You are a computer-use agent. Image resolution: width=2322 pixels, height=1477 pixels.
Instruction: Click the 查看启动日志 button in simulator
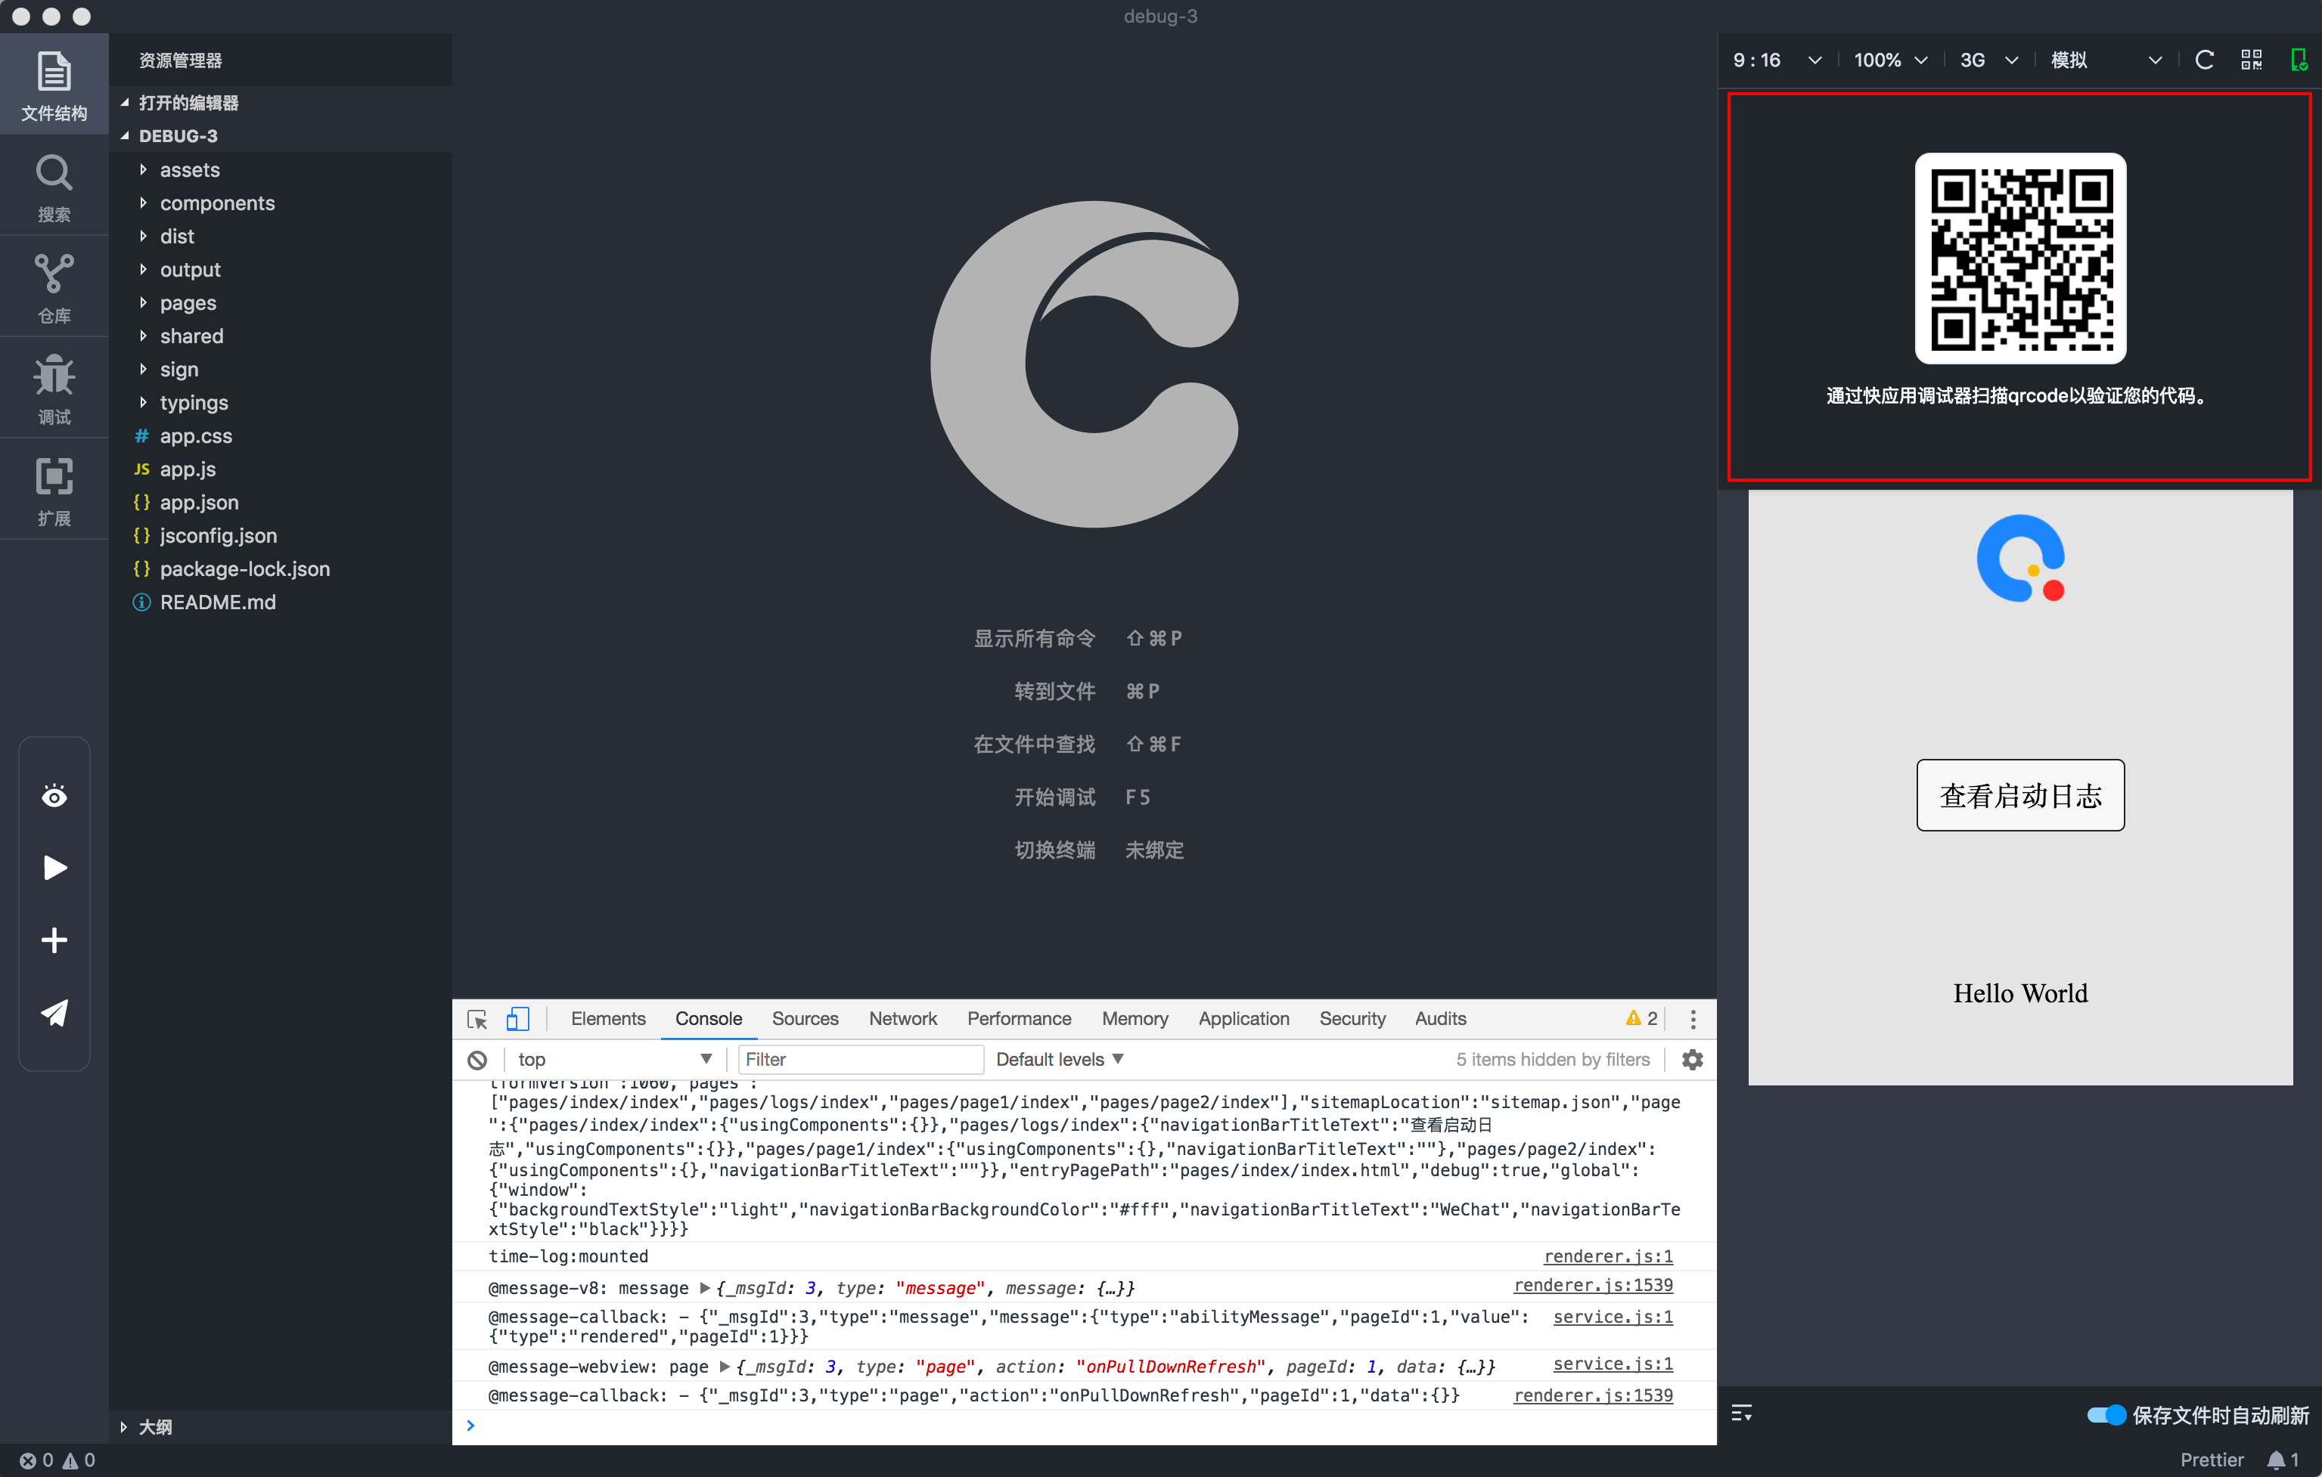point(2019,796)
